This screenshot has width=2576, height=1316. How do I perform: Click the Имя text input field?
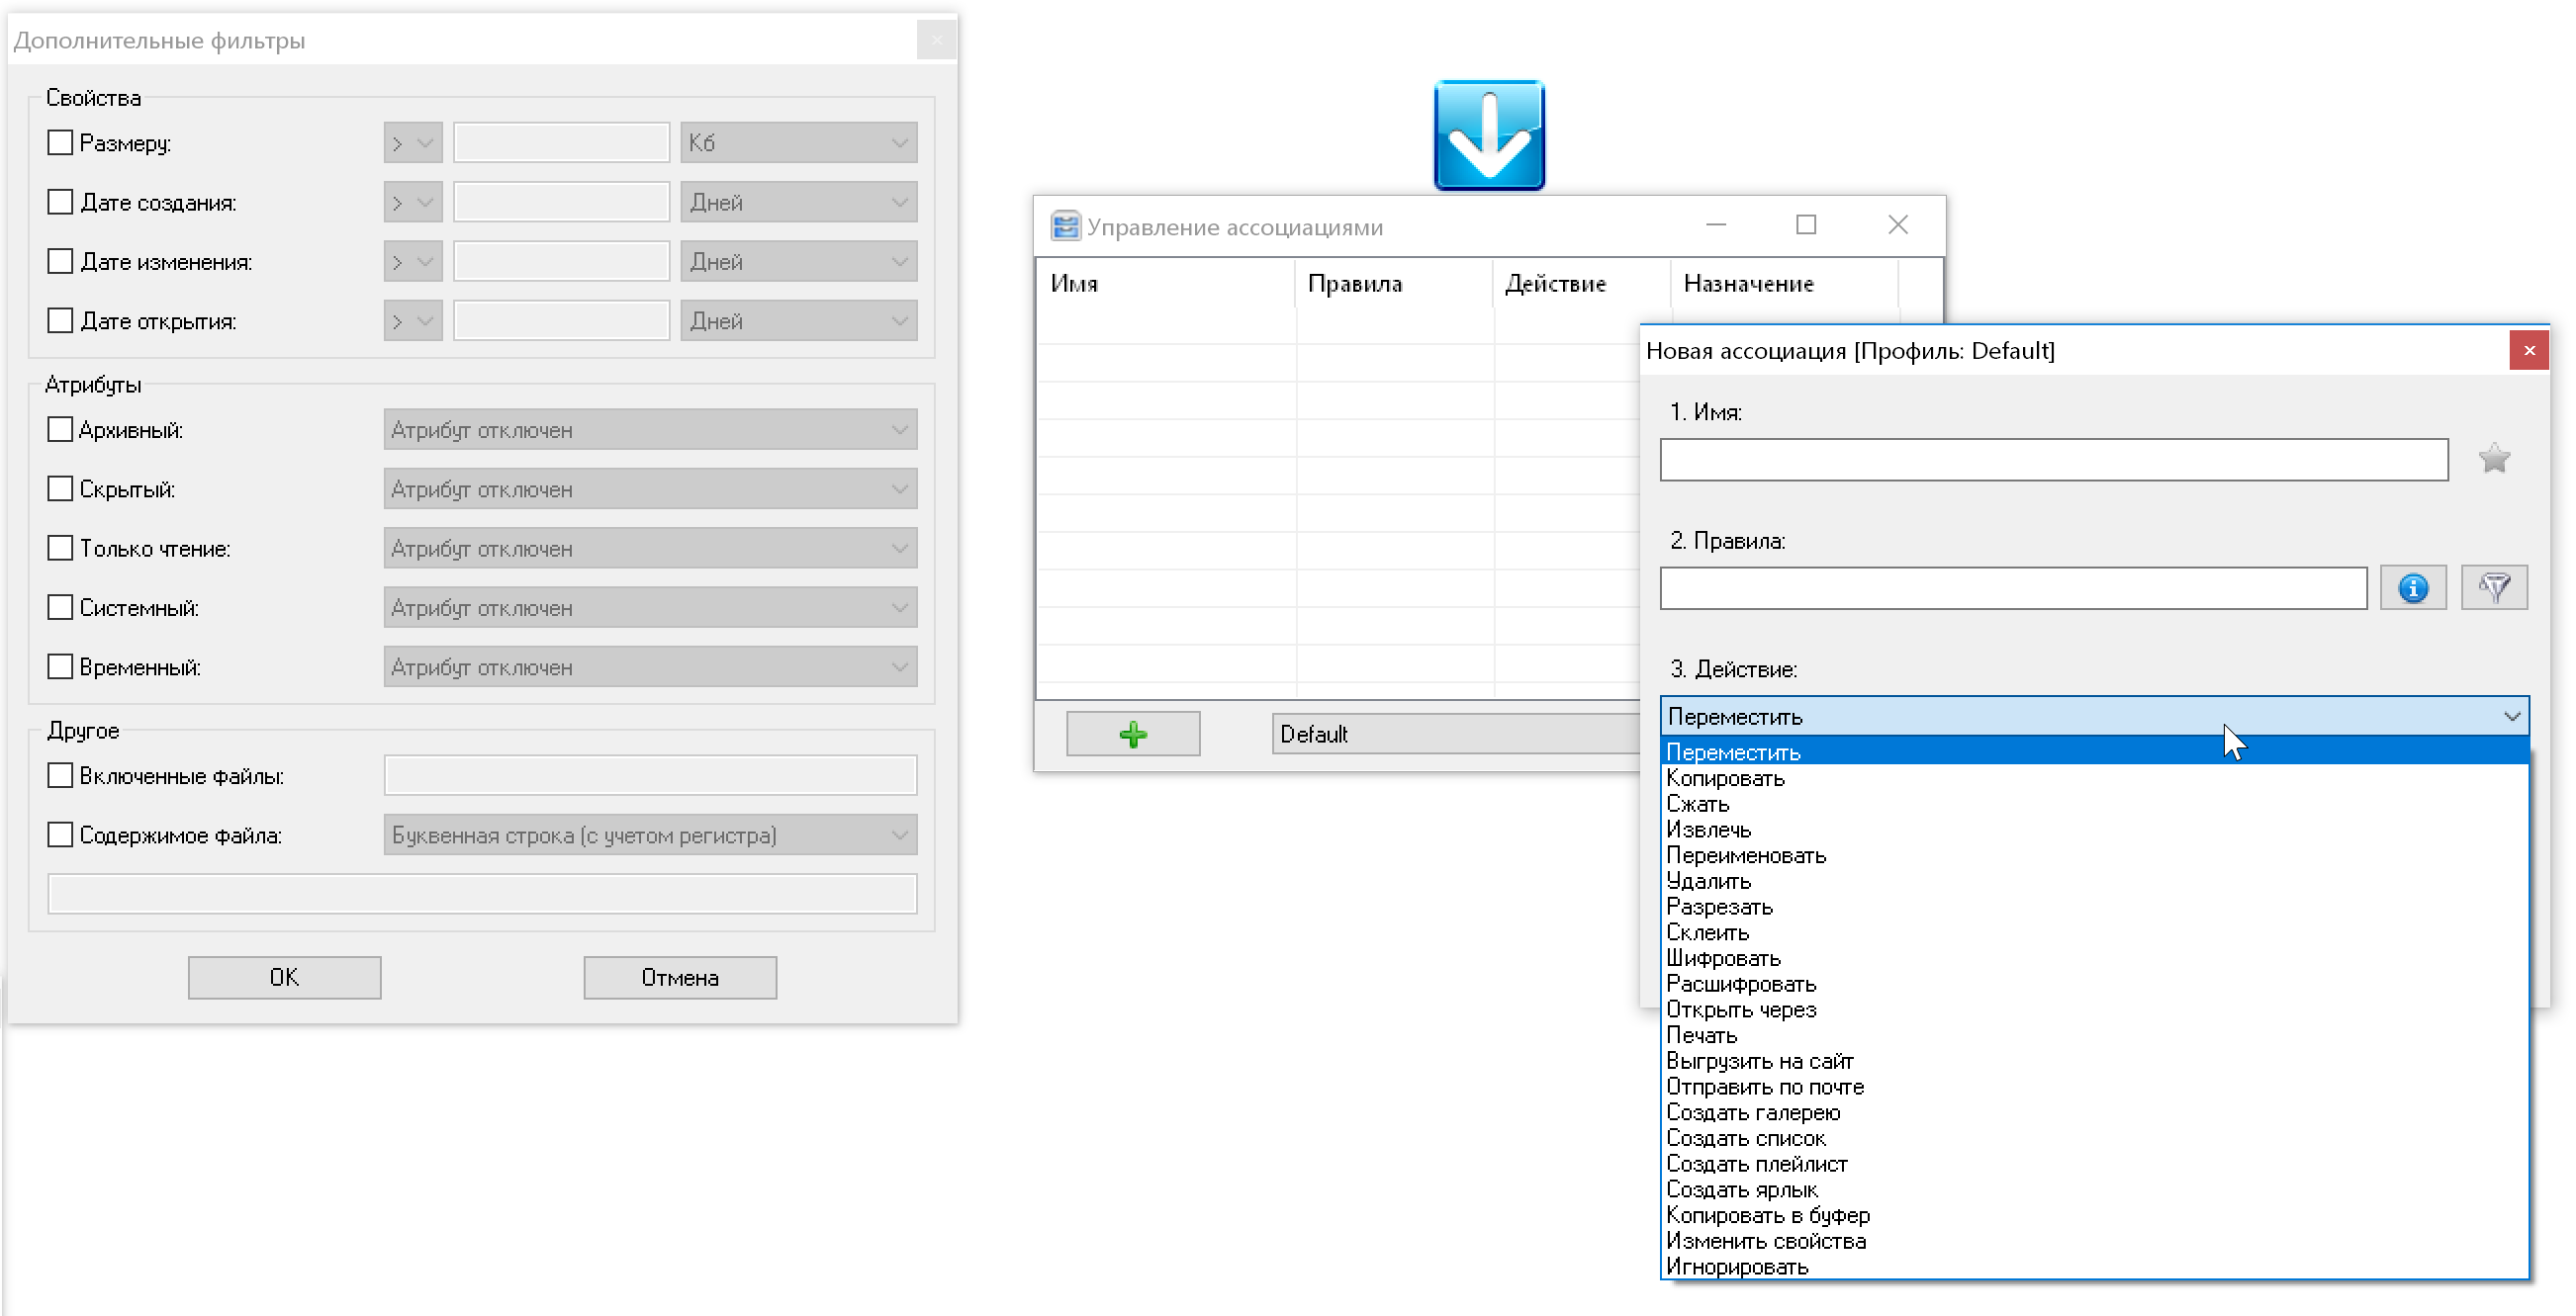point(2053,460)
